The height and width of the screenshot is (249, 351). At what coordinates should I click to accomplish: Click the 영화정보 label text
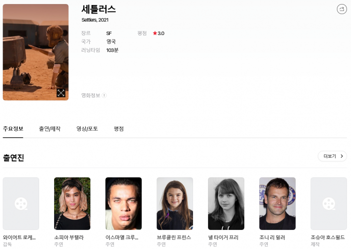[x=91, y=96]
